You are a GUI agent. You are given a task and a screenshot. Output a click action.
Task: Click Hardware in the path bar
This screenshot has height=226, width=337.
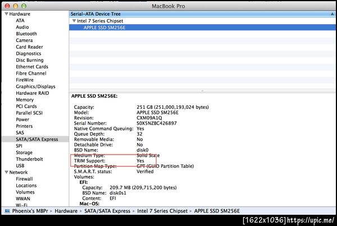click(66, 211)
